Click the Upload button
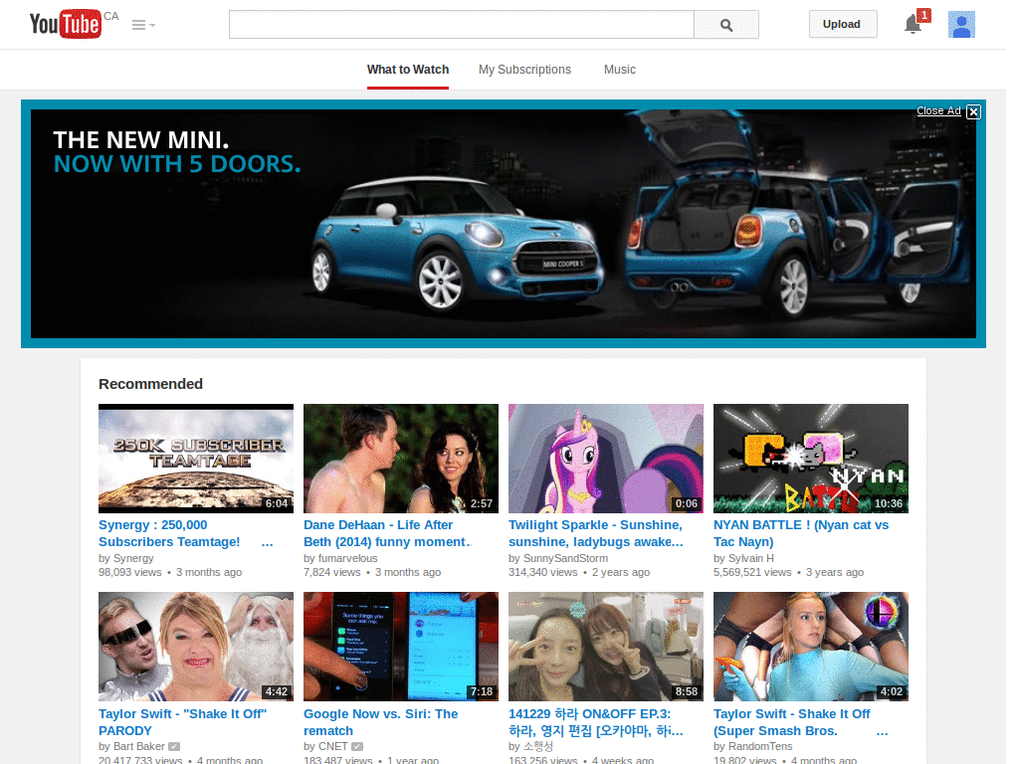Image resolution: width=1019 pixels, height=764 pixels. (x=842, y=24)
